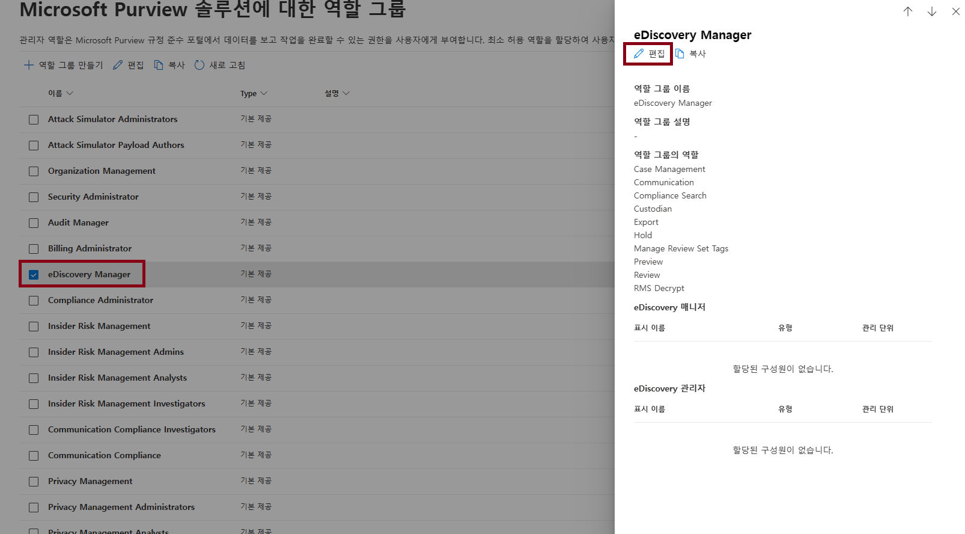
Task: Open Billing Administrator role group
Action: click(x=90, y=248)
